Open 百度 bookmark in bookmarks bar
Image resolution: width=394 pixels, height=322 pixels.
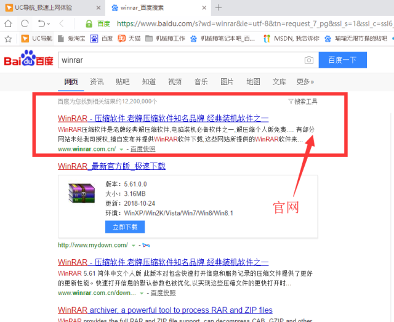101,38
